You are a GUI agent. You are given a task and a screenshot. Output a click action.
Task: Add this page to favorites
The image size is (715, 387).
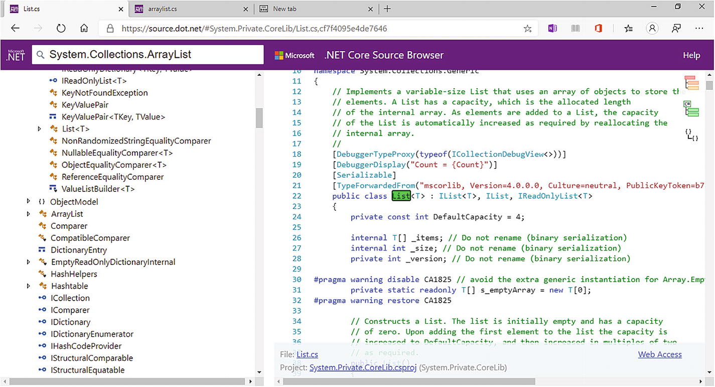coord(527,29)
